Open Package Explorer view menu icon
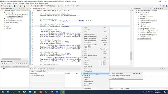 click(24, 8)
